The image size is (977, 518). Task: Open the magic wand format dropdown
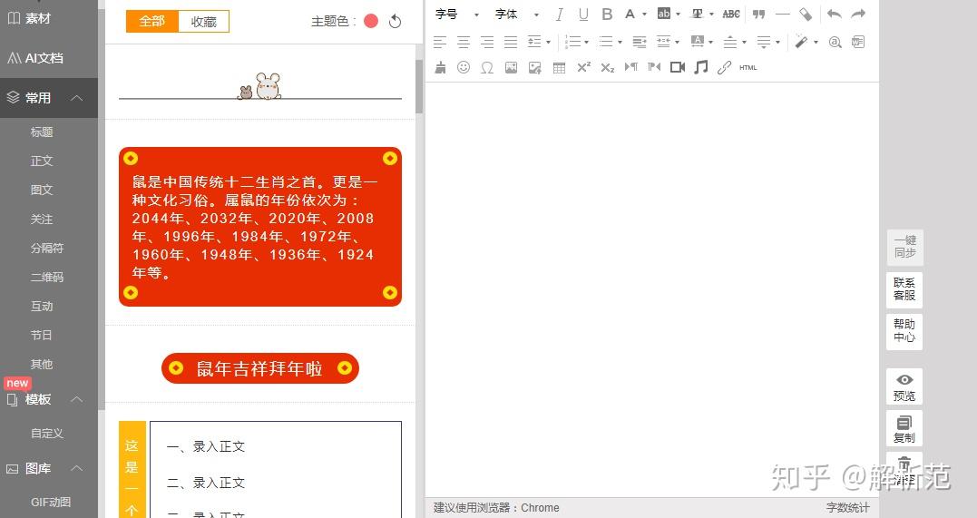pyautogui.click(x=816, y=42)
